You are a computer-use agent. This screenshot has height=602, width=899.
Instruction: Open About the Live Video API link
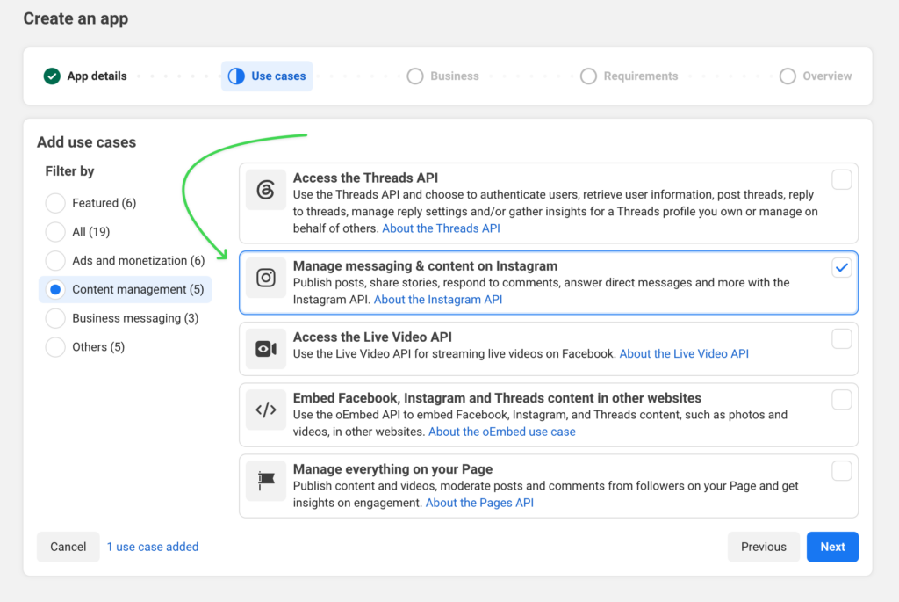tap(684, 353)
